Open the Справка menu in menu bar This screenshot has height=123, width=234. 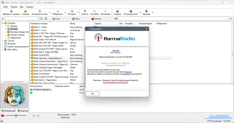coord(30,7)
